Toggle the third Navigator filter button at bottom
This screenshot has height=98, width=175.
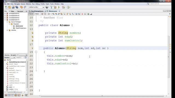point(13,95)
